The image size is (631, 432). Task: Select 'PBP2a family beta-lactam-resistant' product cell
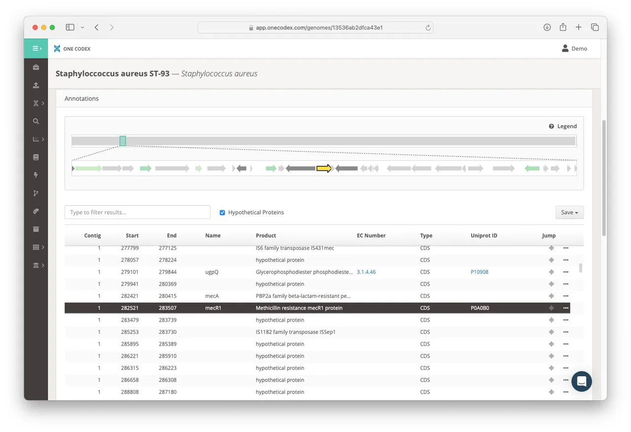303,296
